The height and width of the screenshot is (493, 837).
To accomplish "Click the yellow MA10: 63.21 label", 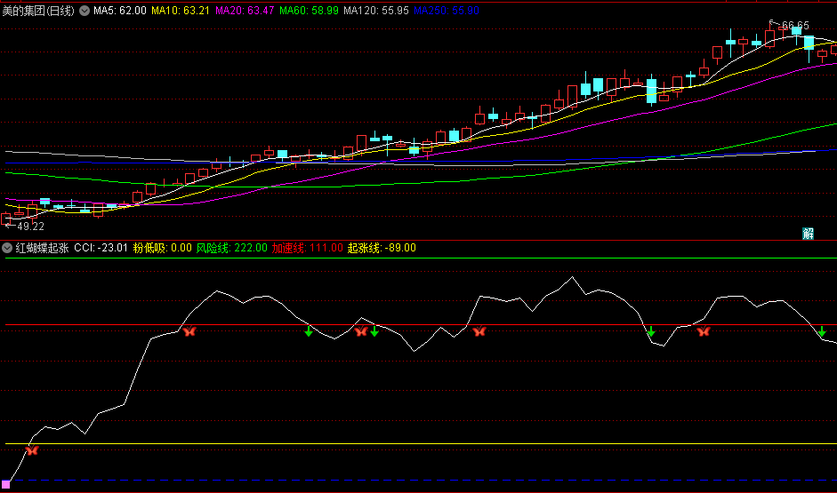I will [181, 11].
